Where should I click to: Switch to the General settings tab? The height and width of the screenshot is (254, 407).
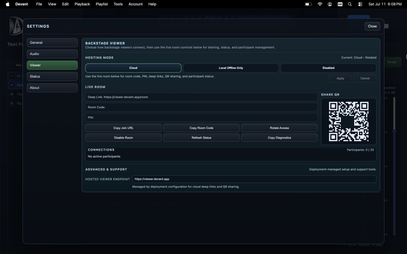pos(52,43)
